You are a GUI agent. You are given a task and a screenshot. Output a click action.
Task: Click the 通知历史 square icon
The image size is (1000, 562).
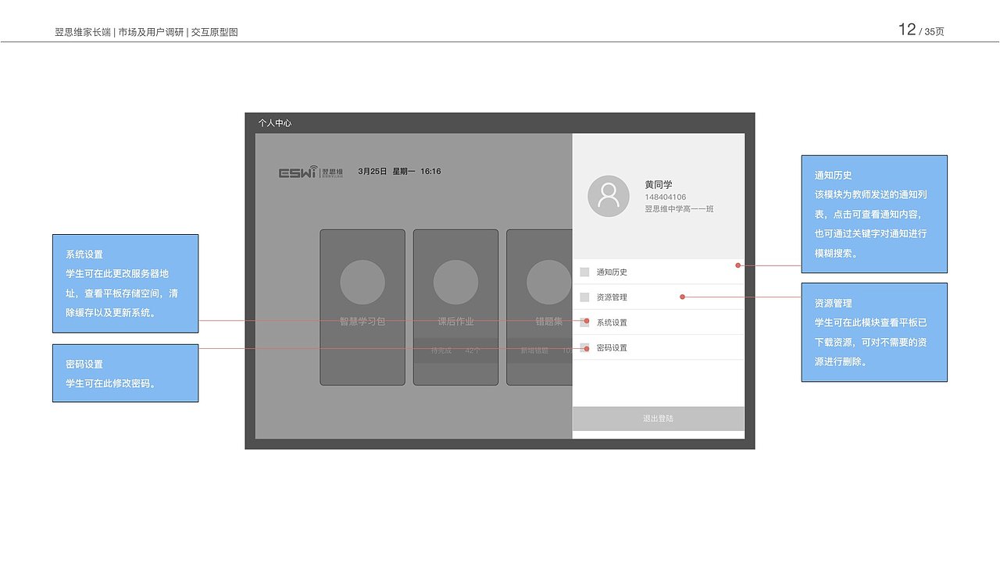pos(584,272)
